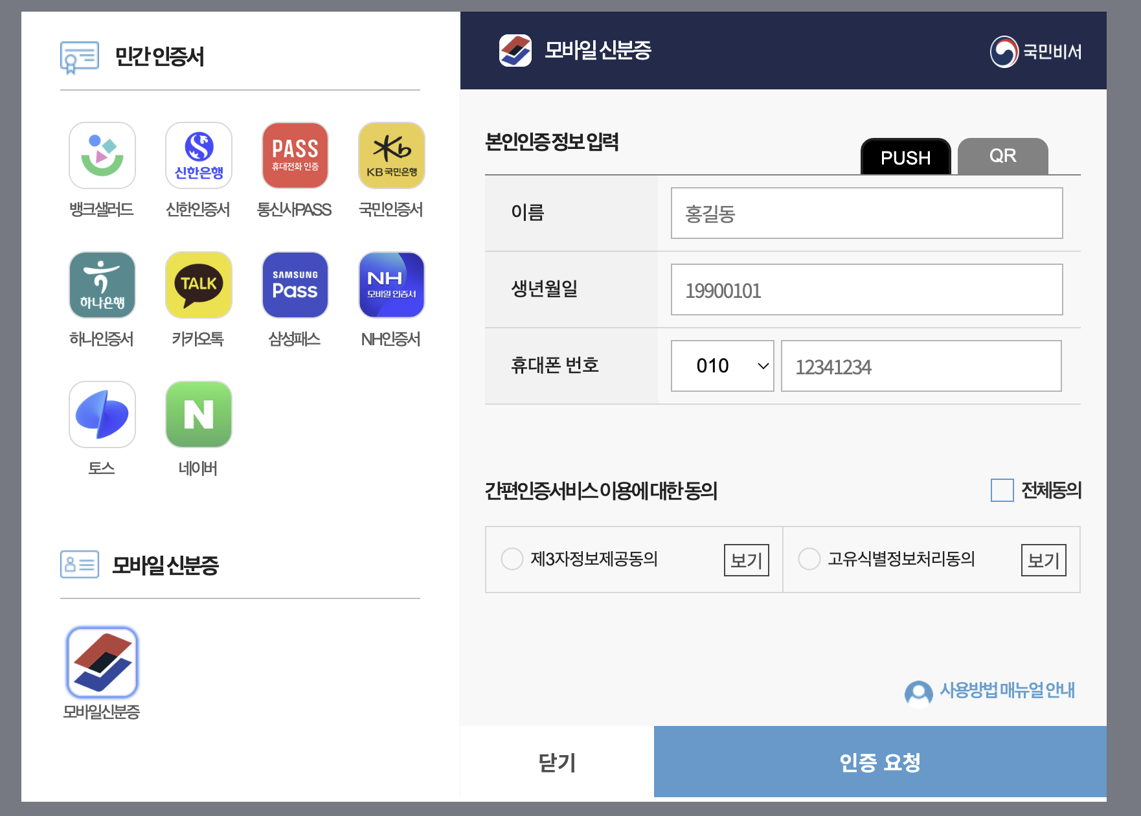Pick KB 국민인증서 certificate
Screen dimensions: 1141x816
[390, 155]
